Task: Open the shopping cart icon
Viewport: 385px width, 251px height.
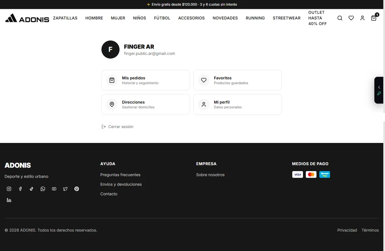Action: 374,18
